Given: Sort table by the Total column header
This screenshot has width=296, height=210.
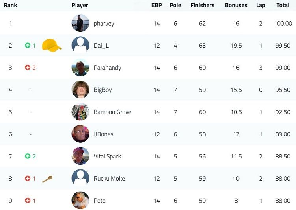Looking at the screenshot, I should pos(283,5).
